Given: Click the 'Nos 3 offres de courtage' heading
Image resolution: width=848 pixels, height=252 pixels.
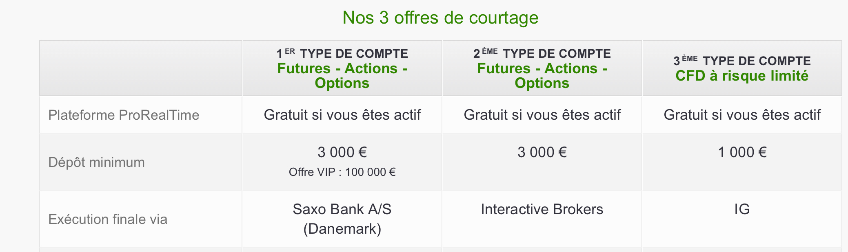Looking at the screenshot, I should [440, 18].
